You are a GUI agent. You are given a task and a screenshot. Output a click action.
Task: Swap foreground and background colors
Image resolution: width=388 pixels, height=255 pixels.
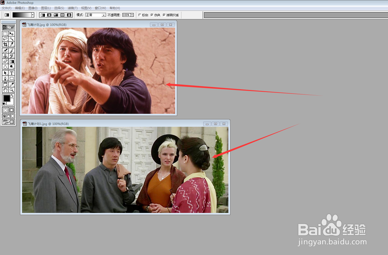tap(12, 96)
